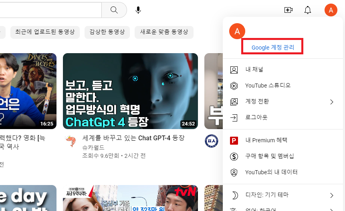345x211 pixels.
Task: Click the account avatar in top bar
Action: pos(331,10)
